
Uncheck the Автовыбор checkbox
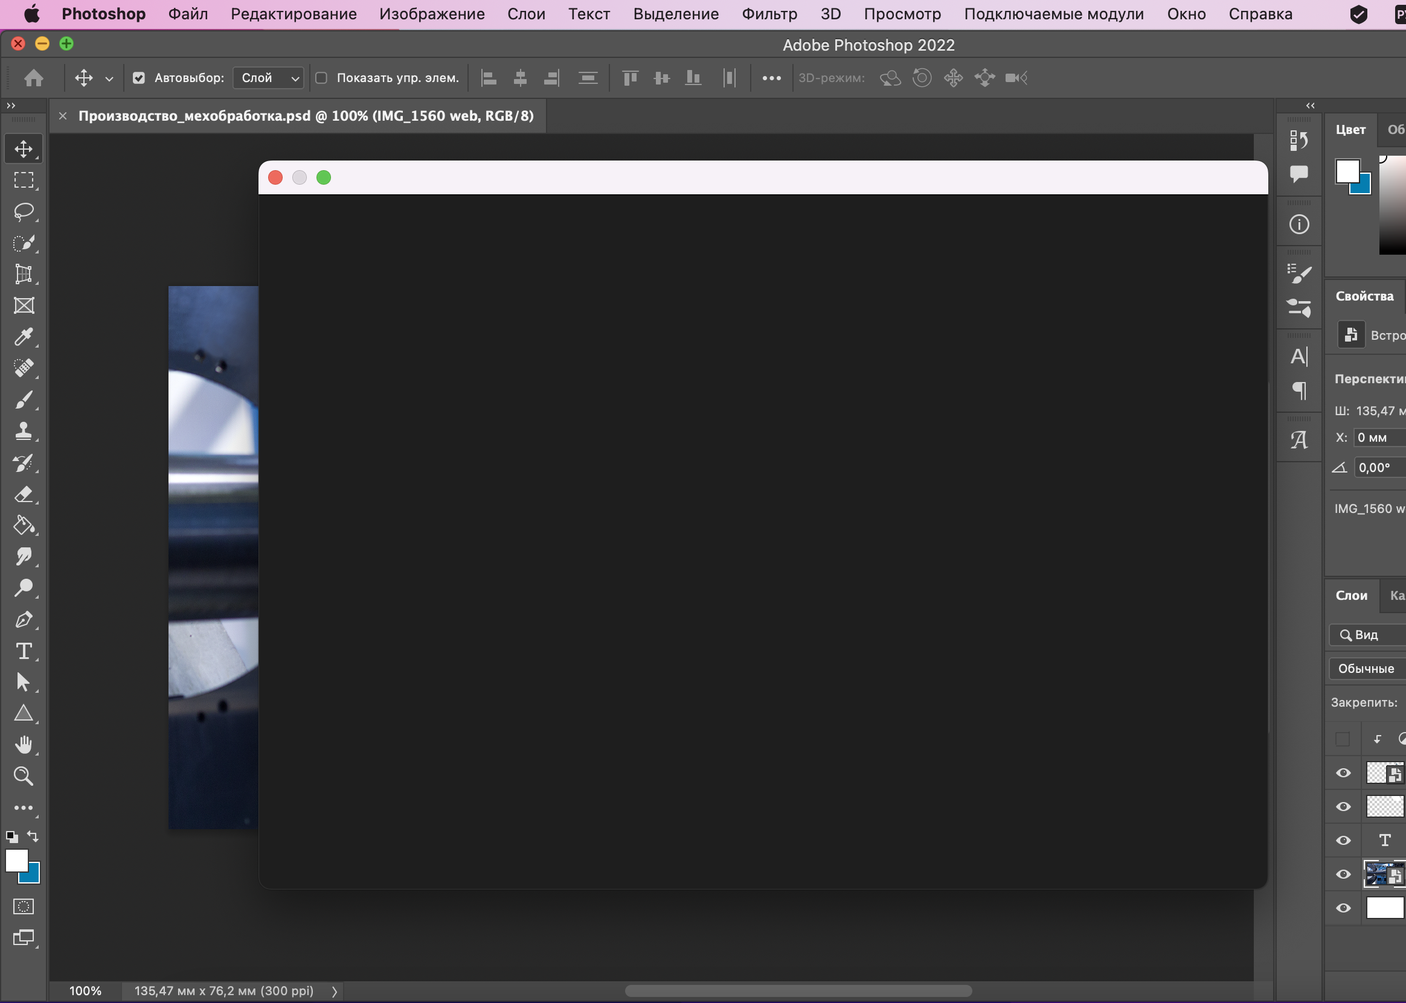pyautogui.click(x=139, y=78)
